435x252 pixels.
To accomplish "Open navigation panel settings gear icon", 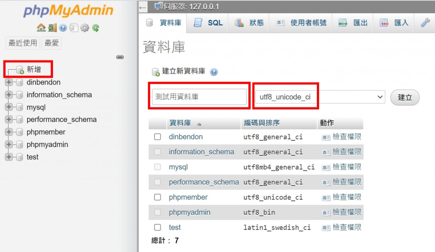I will (x=85, y=28).
